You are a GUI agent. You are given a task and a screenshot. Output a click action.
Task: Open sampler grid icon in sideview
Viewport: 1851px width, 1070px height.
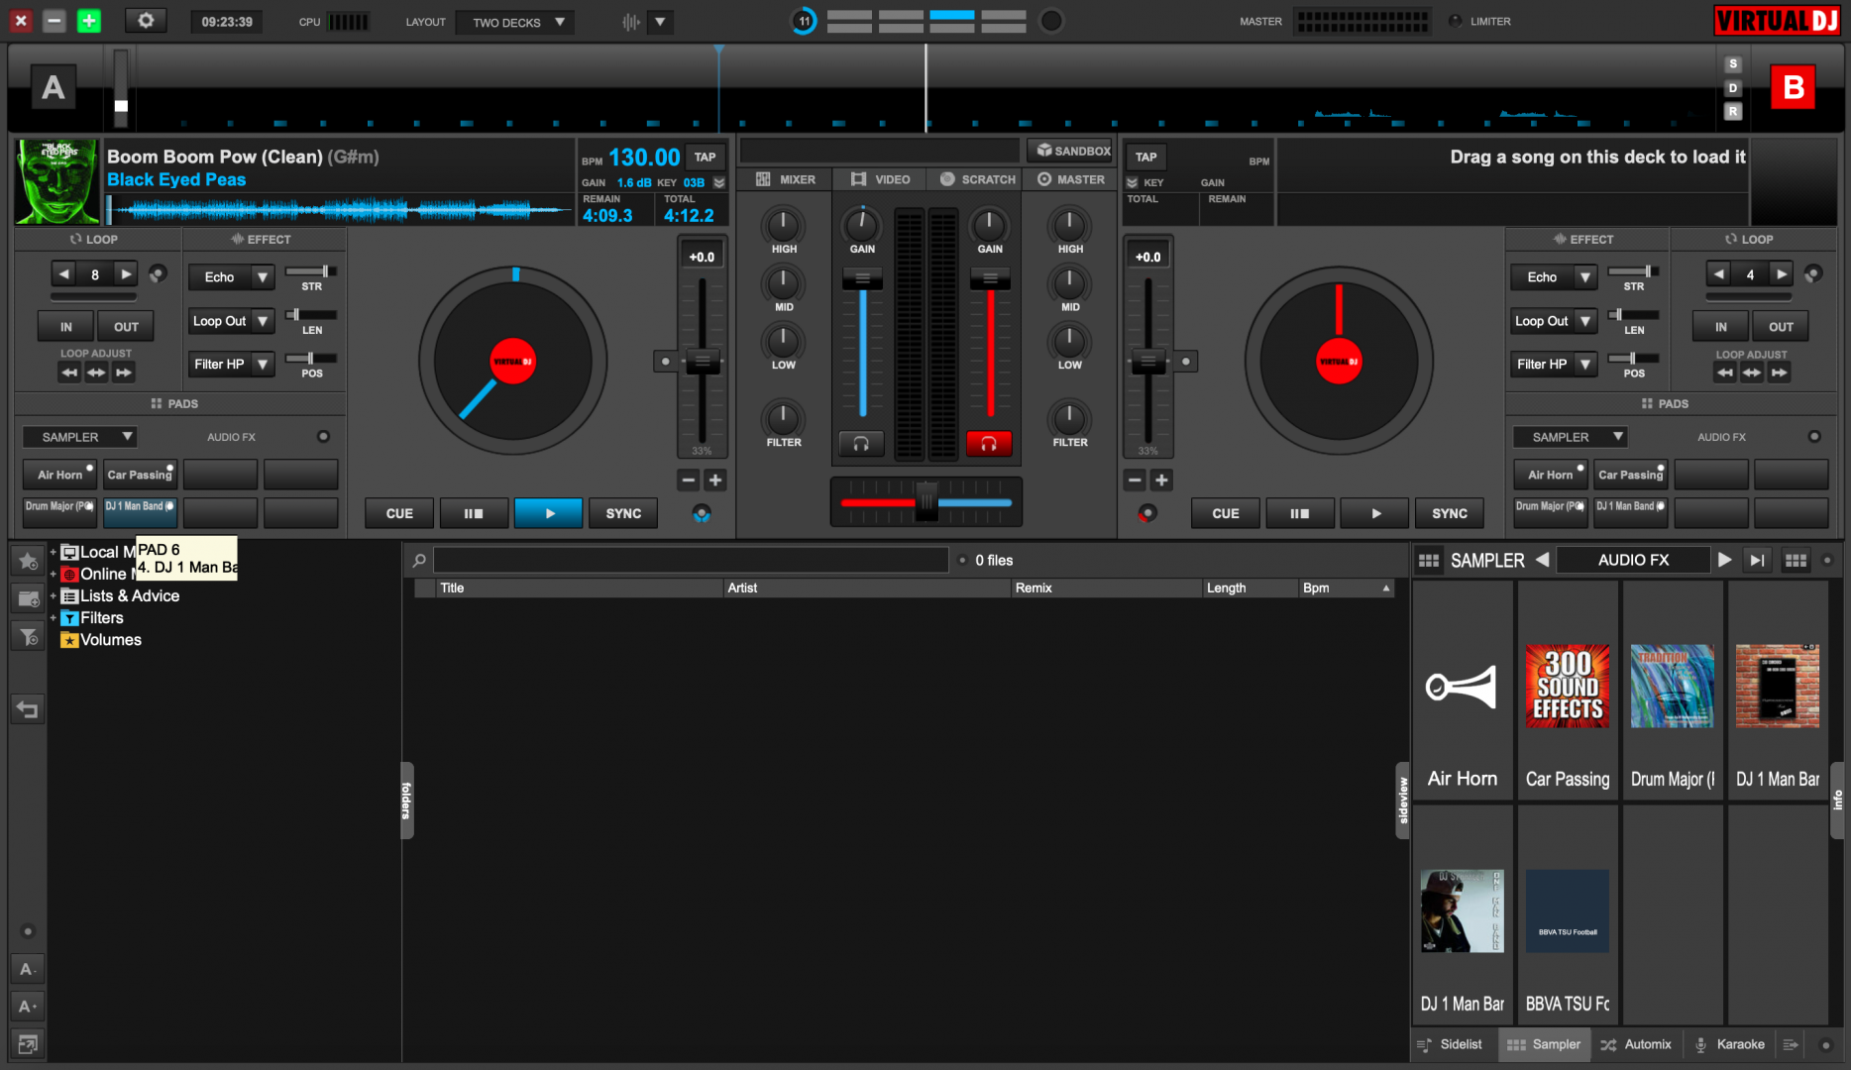[x=1429, y=561]
